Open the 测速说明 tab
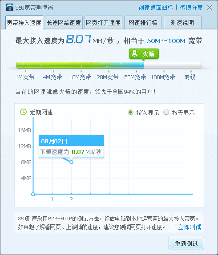The height and width of the screenshot is (255, 218). (x=182, y=23)
